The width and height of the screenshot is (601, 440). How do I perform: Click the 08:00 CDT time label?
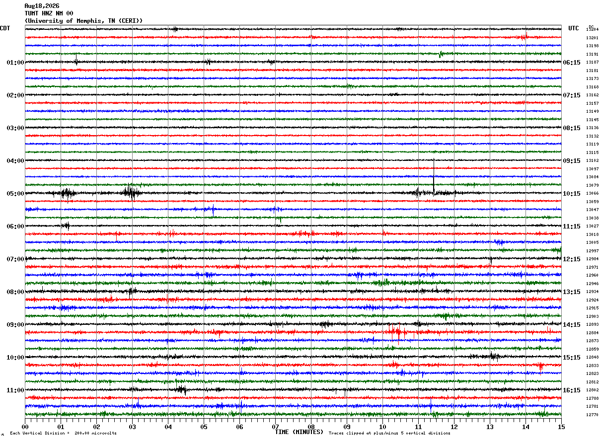[15, 292]
